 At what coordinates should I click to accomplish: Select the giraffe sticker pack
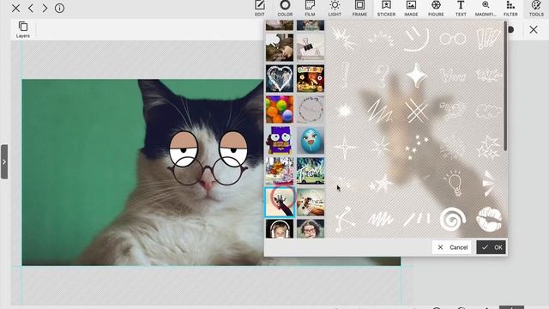point(280,203)
